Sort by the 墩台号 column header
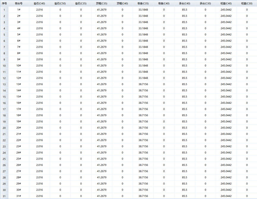This screenshot has height=199, width=257. coord(18,3)
